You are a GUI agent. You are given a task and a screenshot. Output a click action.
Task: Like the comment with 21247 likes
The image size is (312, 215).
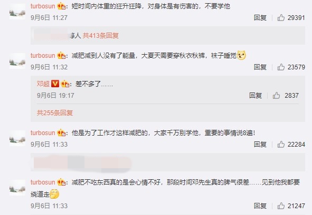pyautogui.click(x=281, y=206)
